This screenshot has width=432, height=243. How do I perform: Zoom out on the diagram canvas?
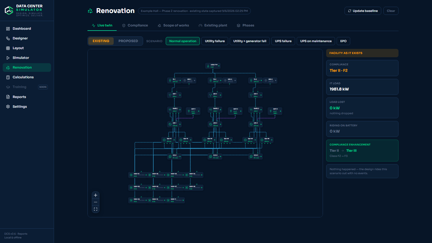[x=96, y=202]
